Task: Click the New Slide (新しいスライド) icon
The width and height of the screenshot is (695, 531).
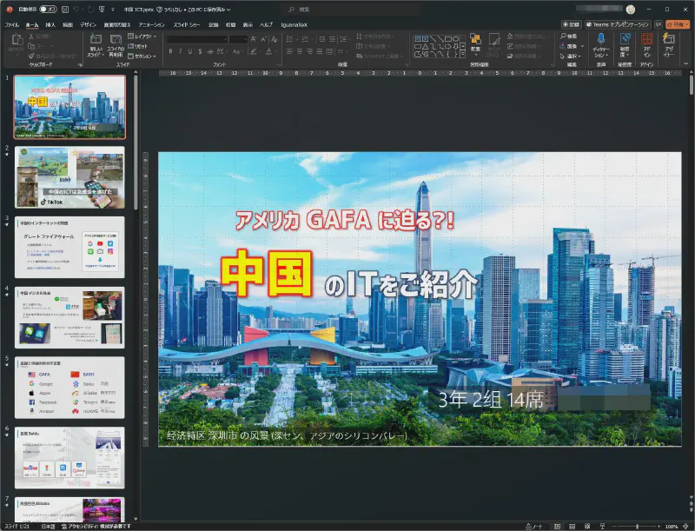Action: (x=96, y=40)
